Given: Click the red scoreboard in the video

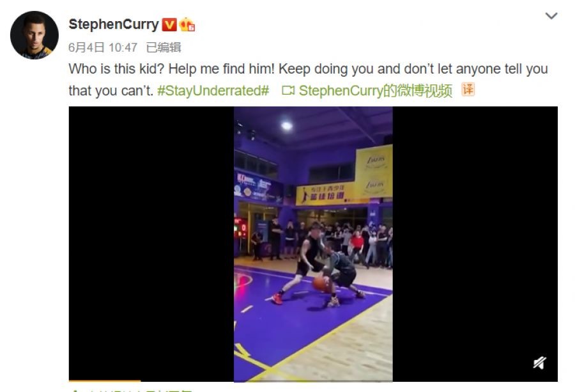Looking at the screenshot, I should point(241,228).
